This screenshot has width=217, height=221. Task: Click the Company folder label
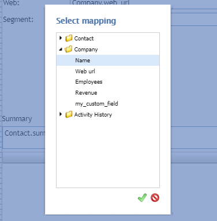coord(86,50)
